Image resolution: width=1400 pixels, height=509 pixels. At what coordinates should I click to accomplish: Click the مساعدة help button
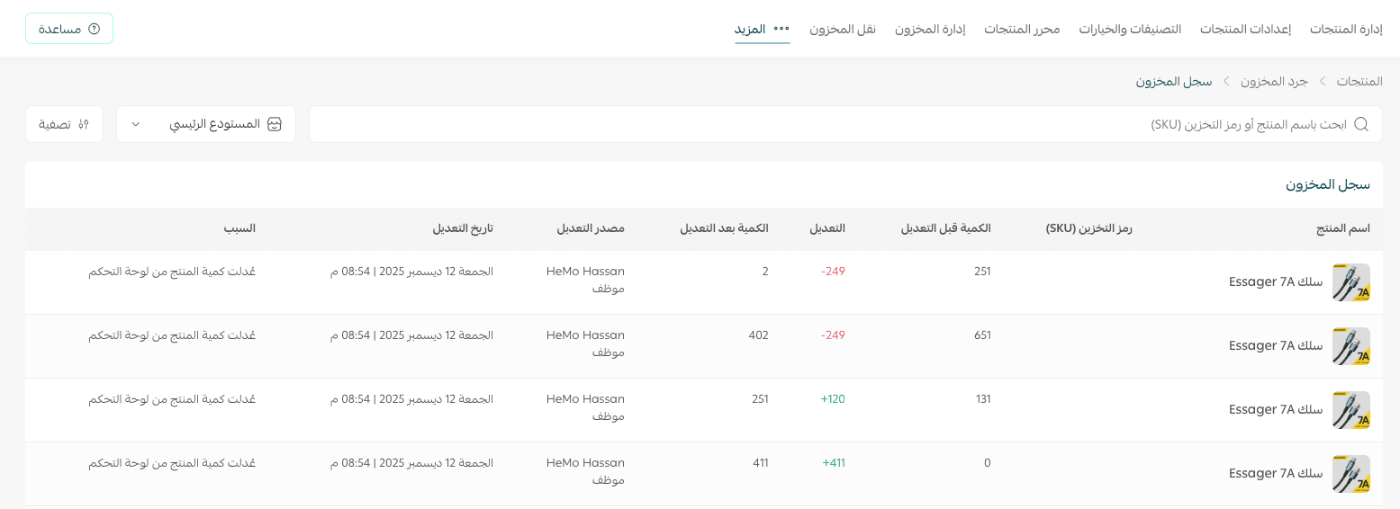[x=69, y=29]
